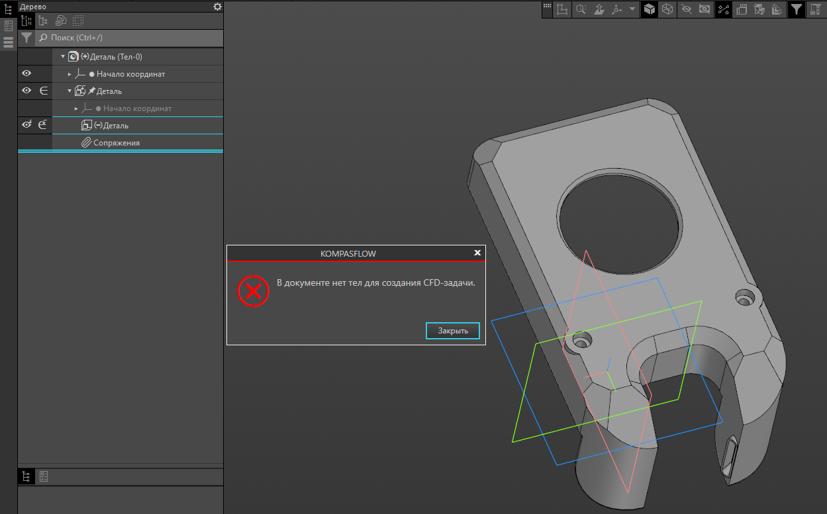Toggle the eye on the (-)Деталь row
This screenshot has height=514, width=827.
[x=27, y=125]
